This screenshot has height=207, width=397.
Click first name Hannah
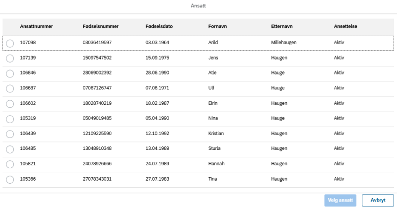[x=216, y=164]
